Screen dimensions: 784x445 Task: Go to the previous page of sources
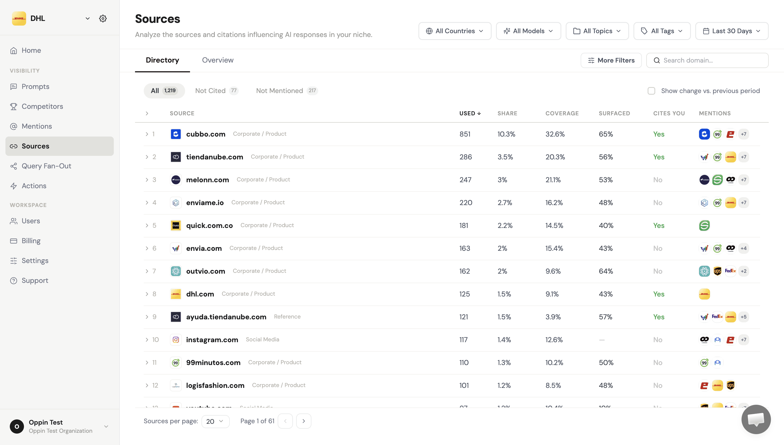[285, 421]
